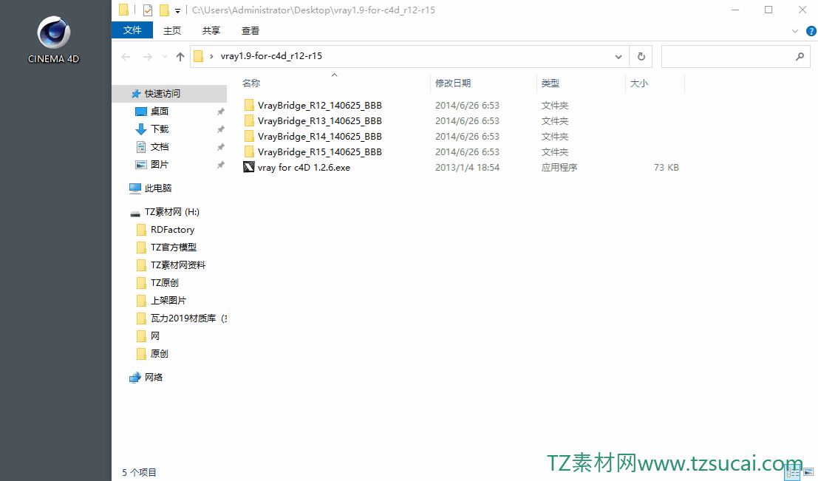
Task: Select the TZ素材网资料 folder in sidebar
Action: pyautogui.click(x=178, y=265)
